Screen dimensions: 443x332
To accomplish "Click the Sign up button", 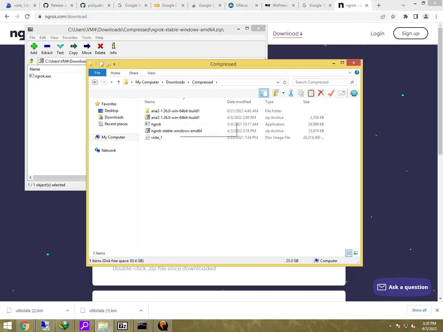I will pos(410,33).
